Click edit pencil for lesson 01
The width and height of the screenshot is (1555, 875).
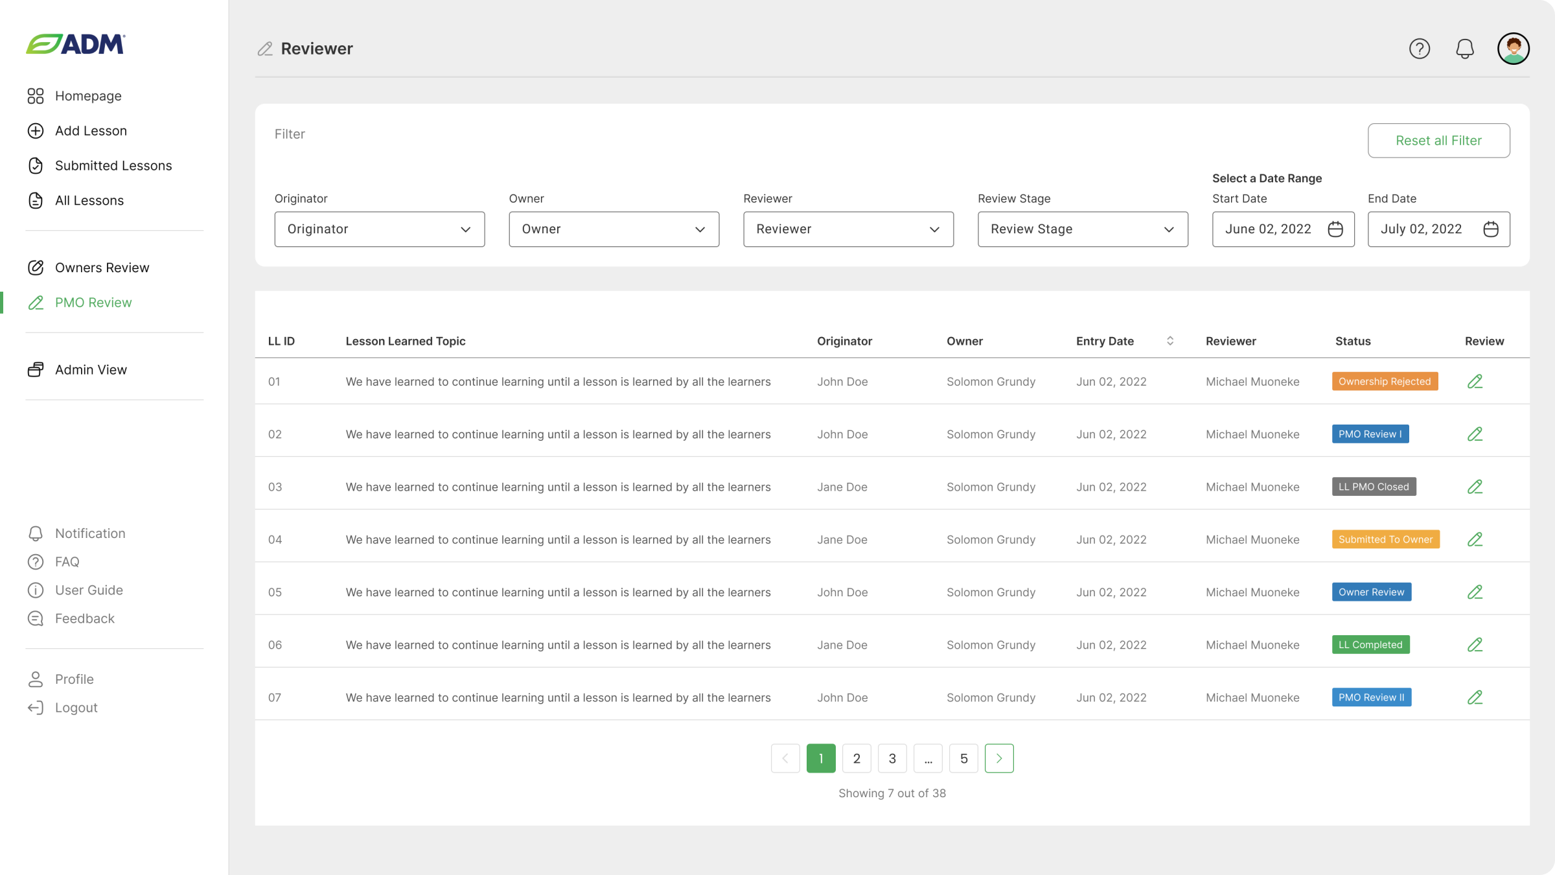click(1475, 382)
